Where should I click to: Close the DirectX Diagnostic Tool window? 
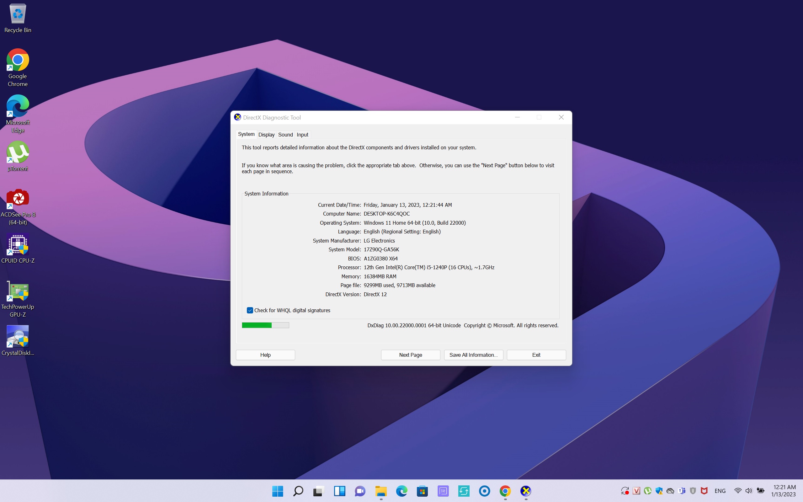click(561, 117)
